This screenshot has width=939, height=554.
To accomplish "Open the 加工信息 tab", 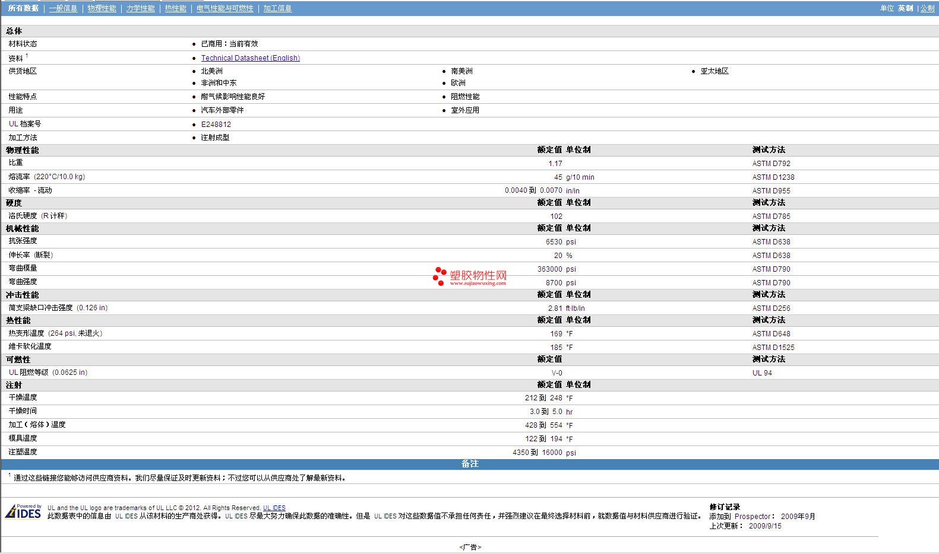I will pos(277,8).
